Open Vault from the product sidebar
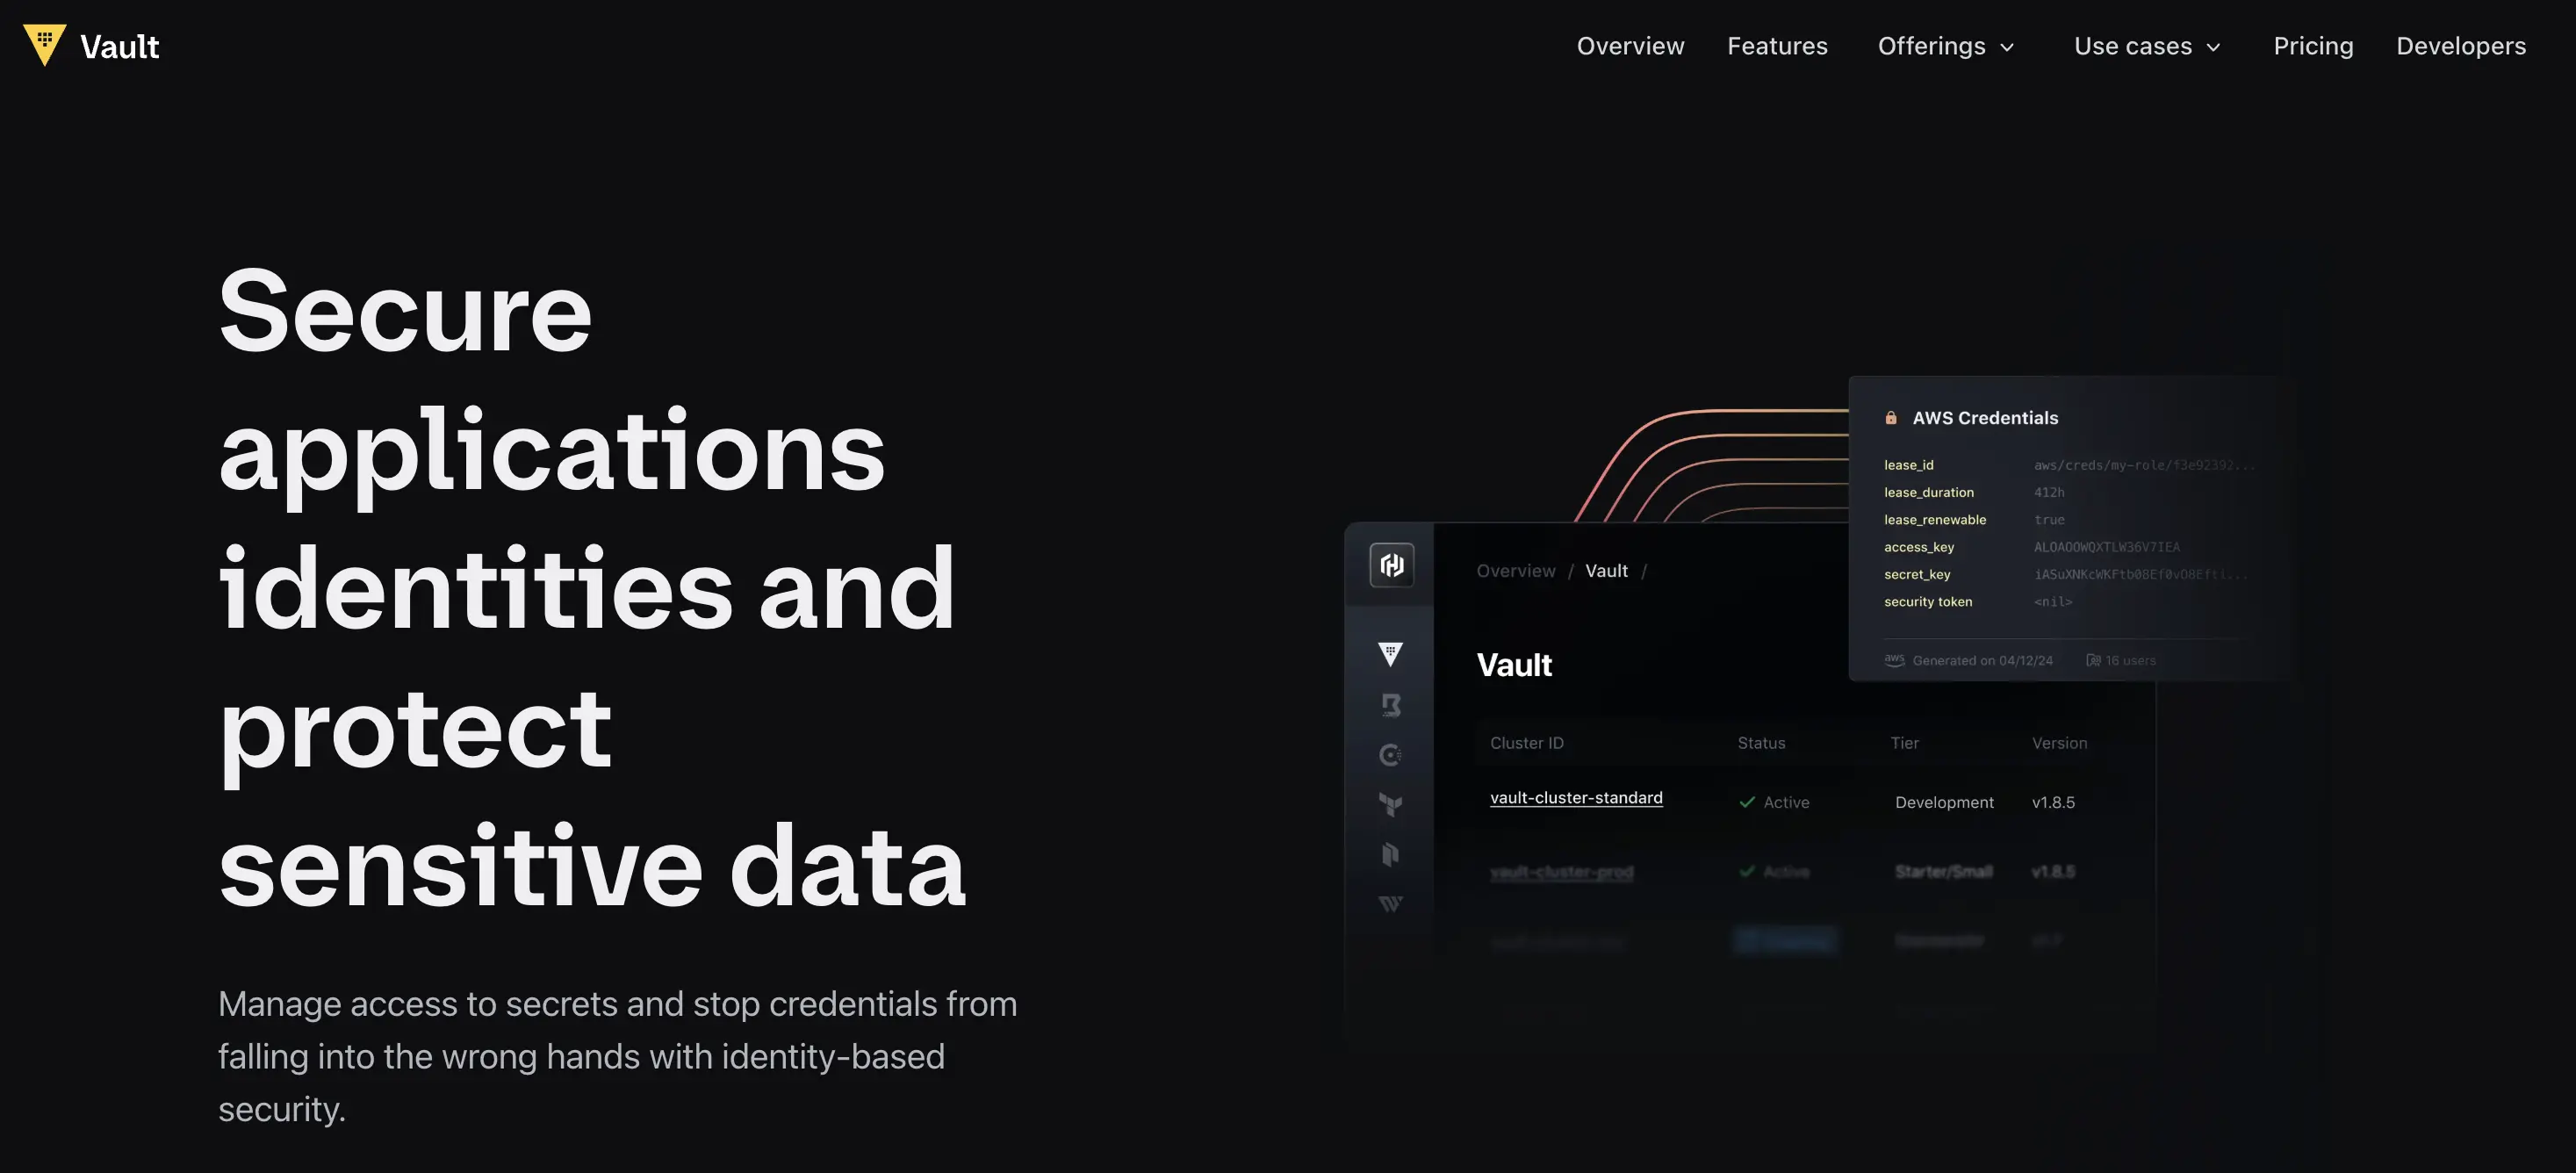Screen dimensions: 2576x1173 1389,653
